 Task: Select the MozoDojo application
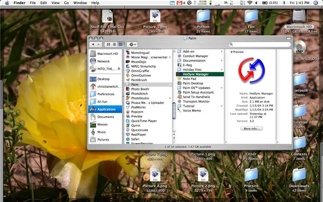coord(138,62)
